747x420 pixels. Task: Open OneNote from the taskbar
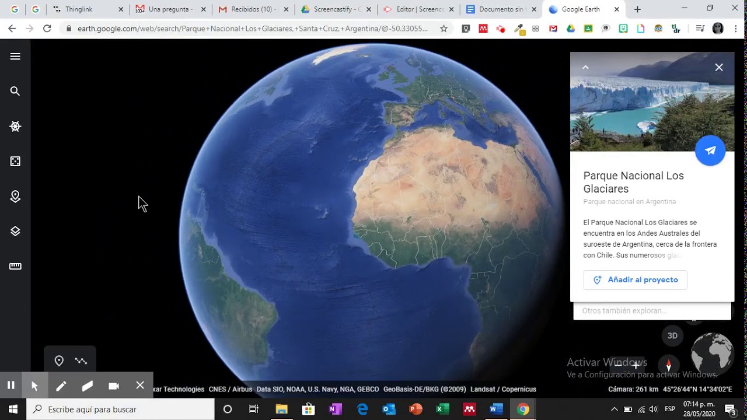(x=335, y=409)
